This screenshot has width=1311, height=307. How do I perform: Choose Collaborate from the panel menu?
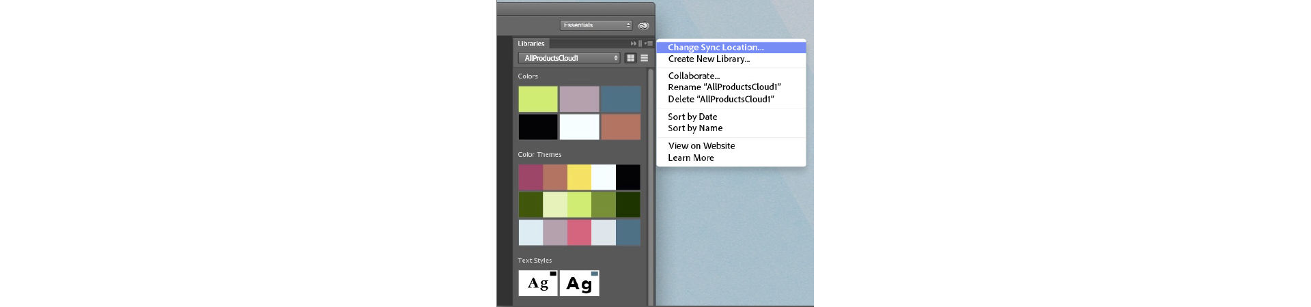click(x=731, y=76)
